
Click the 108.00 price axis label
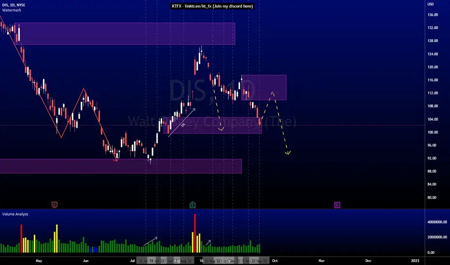click(433, 106)
